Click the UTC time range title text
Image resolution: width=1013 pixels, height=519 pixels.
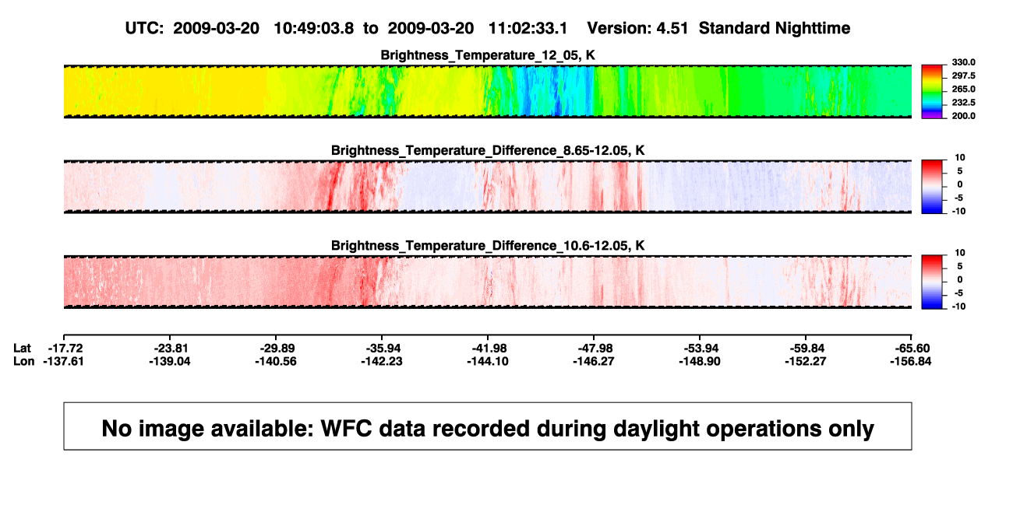click(487, 28)
